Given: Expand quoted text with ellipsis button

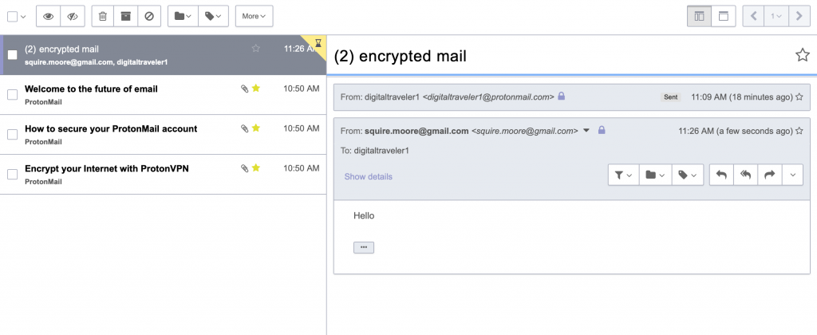Looking at the screenshot, I should [364, 247].
